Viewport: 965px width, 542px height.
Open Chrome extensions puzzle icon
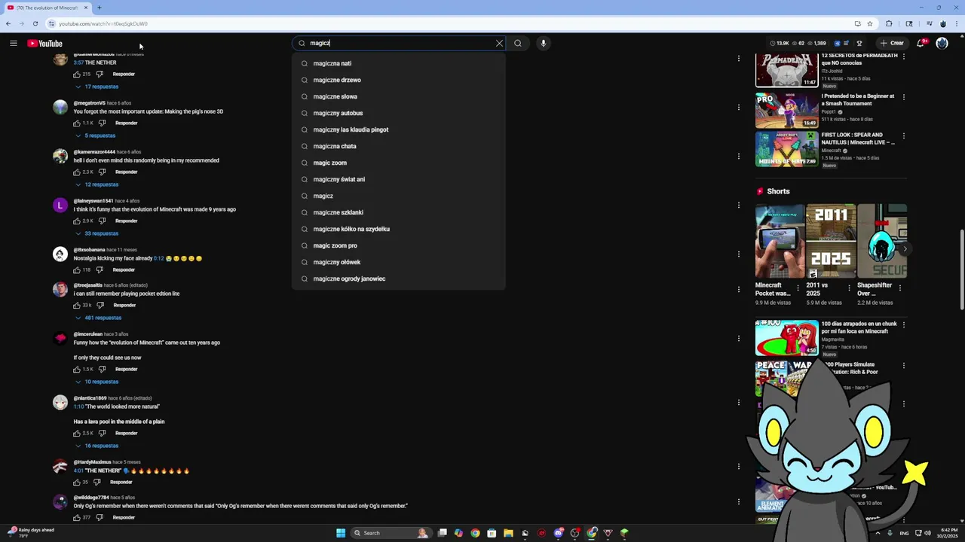coord(889,23)
